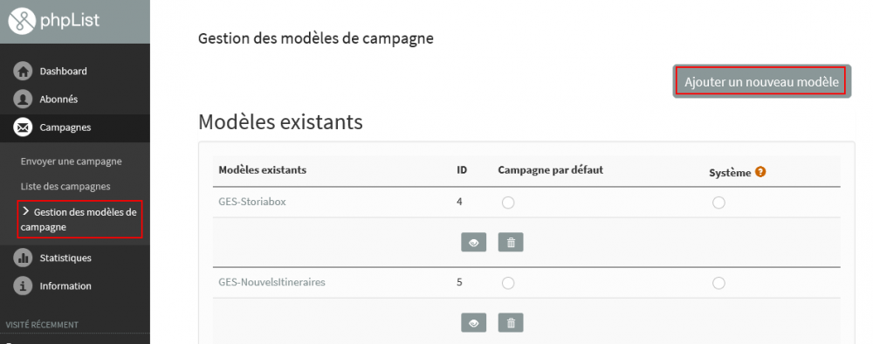Click the Système help question mark icon
The width and height of the screenshot is (873, 344).
click(x=760, y=172)
